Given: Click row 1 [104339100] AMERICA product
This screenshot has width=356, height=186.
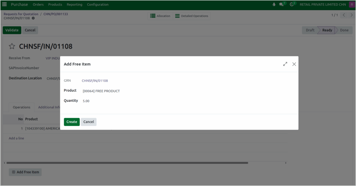Looking at the screenshot, I should click(42, 129).
